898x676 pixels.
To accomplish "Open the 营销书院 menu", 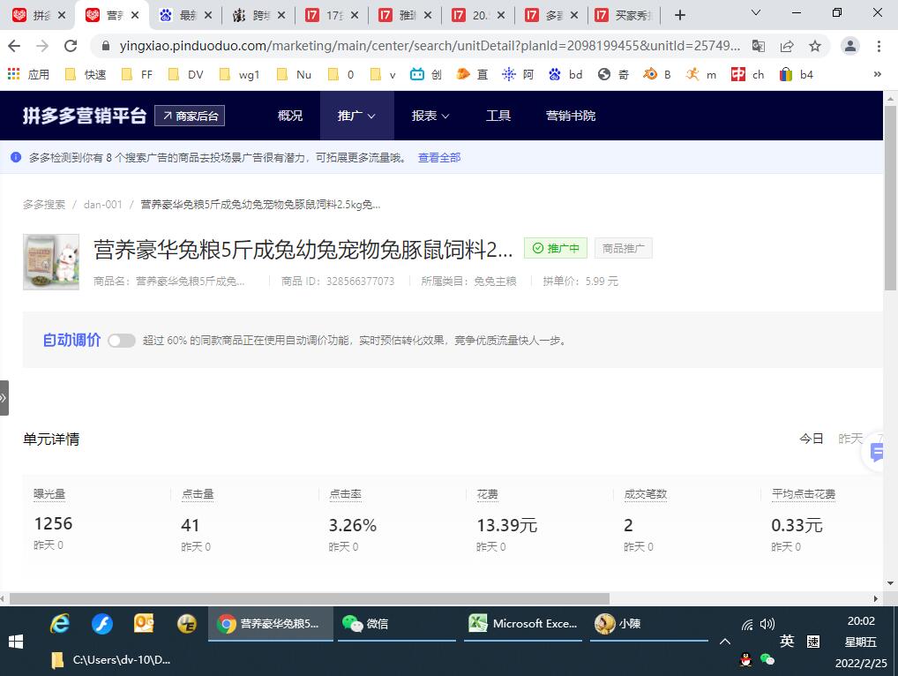I will pos(571,116).
